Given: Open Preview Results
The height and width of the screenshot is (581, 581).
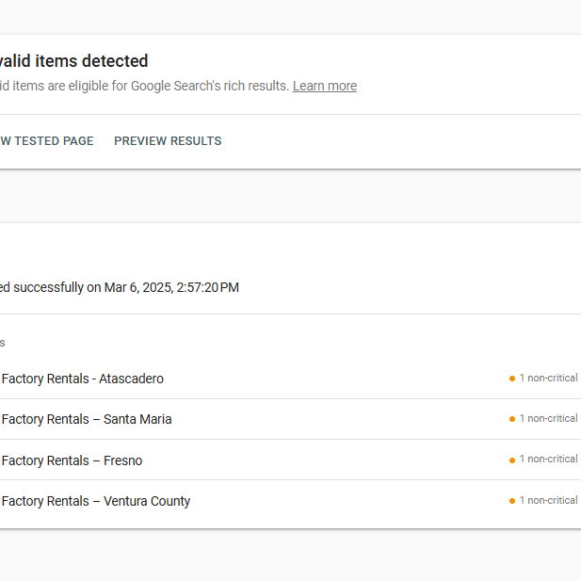Looking at the screenshot, I should [x=168, y=141].
